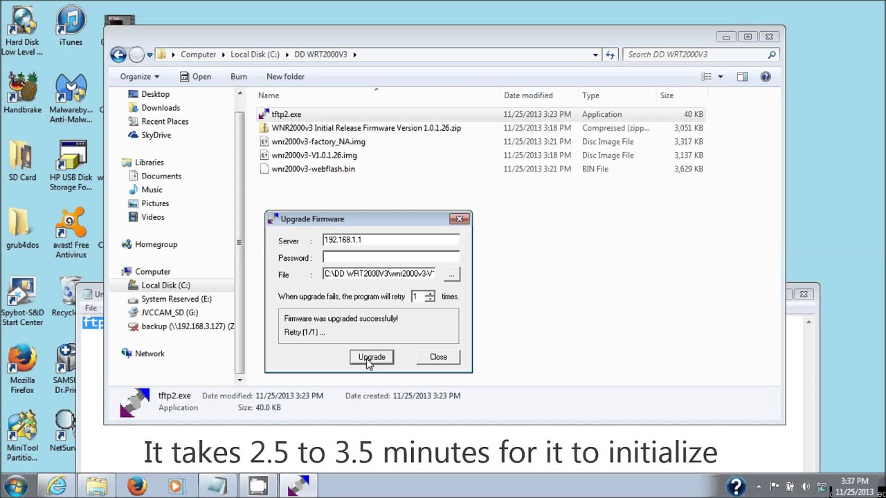
Task: Expand DD WRT2000V3 breadcrumb arrow
Action: click(354, 55)
